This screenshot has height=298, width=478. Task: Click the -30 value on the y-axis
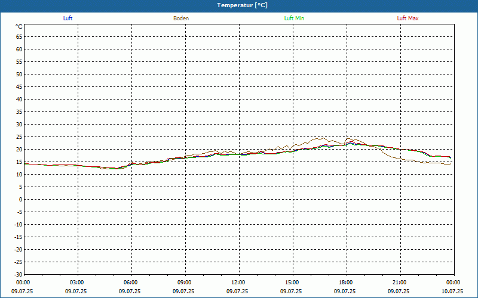click(x=19, y=274)
